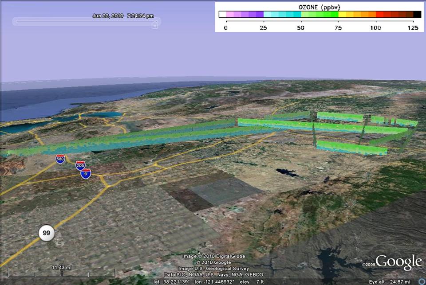Click the Interstate 5 shield marker

click(86, 174)
